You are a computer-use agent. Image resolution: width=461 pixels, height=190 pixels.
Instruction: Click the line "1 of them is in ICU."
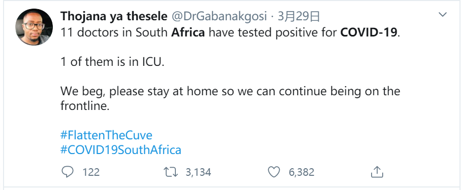[112, 62]
